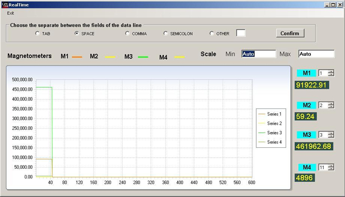This screenshot has width=345, height=197.
Task: Click the Scale Min input field
Action: [258, 54]
